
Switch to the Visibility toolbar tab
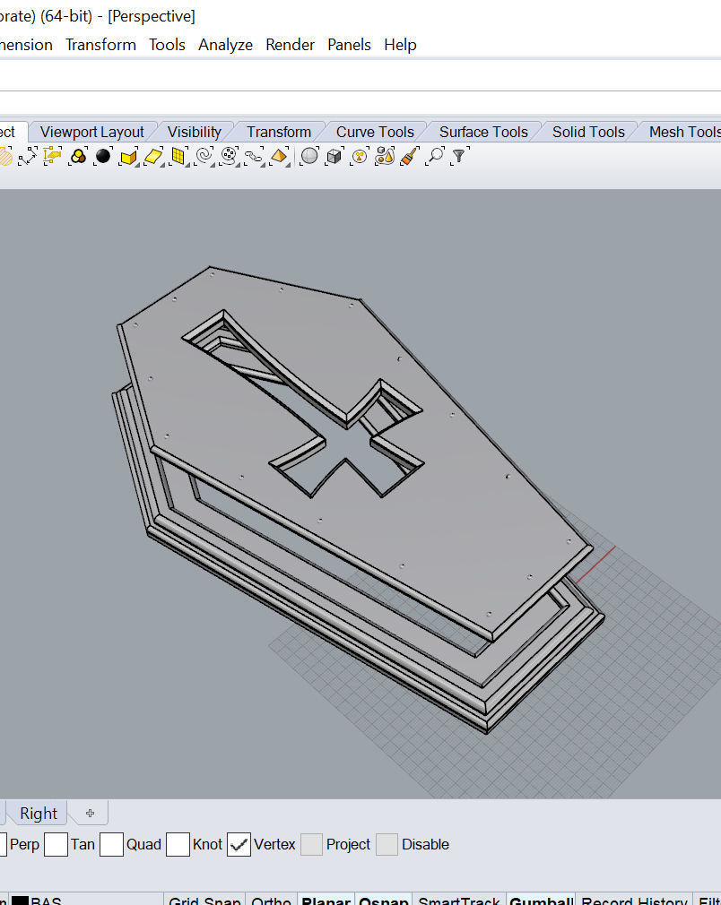pyautogui.click(x=194, y=133)
